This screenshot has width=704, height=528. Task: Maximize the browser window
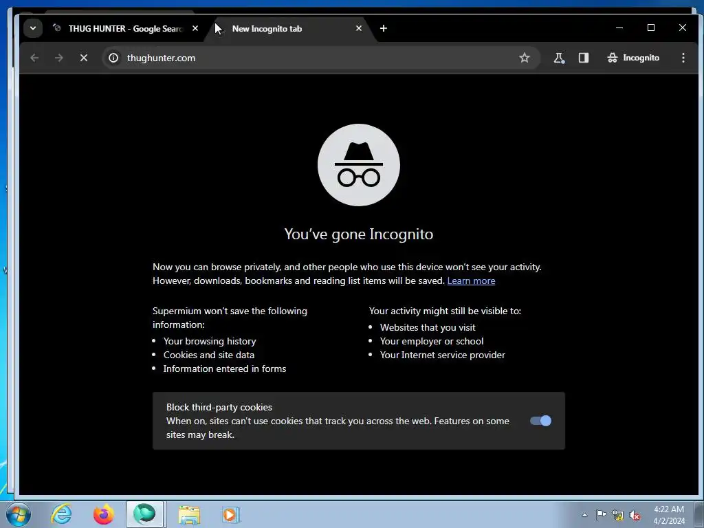pos(651,27)
